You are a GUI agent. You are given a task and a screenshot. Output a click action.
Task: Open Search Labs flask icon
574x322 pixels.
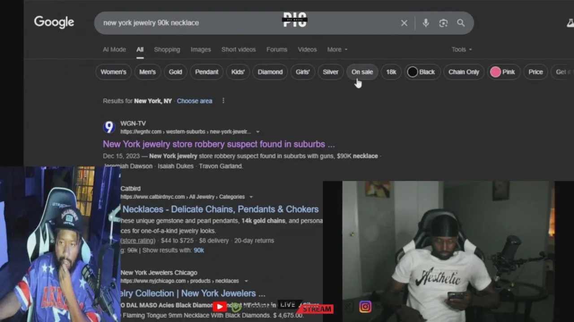(x=570, y=23)
